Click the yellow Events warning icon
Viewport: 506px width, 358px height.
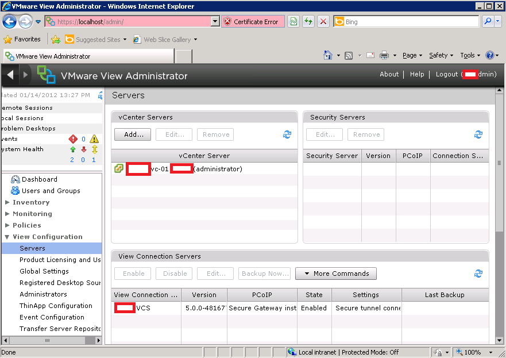pyautogui.click(x=94, y=139)
